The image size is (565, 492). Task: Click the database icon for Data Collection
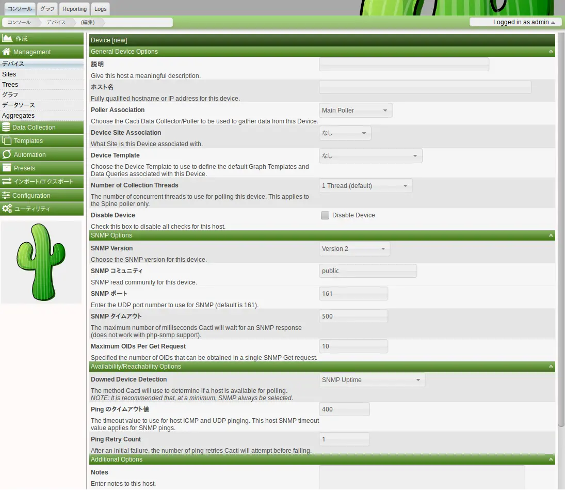(6, 127)
